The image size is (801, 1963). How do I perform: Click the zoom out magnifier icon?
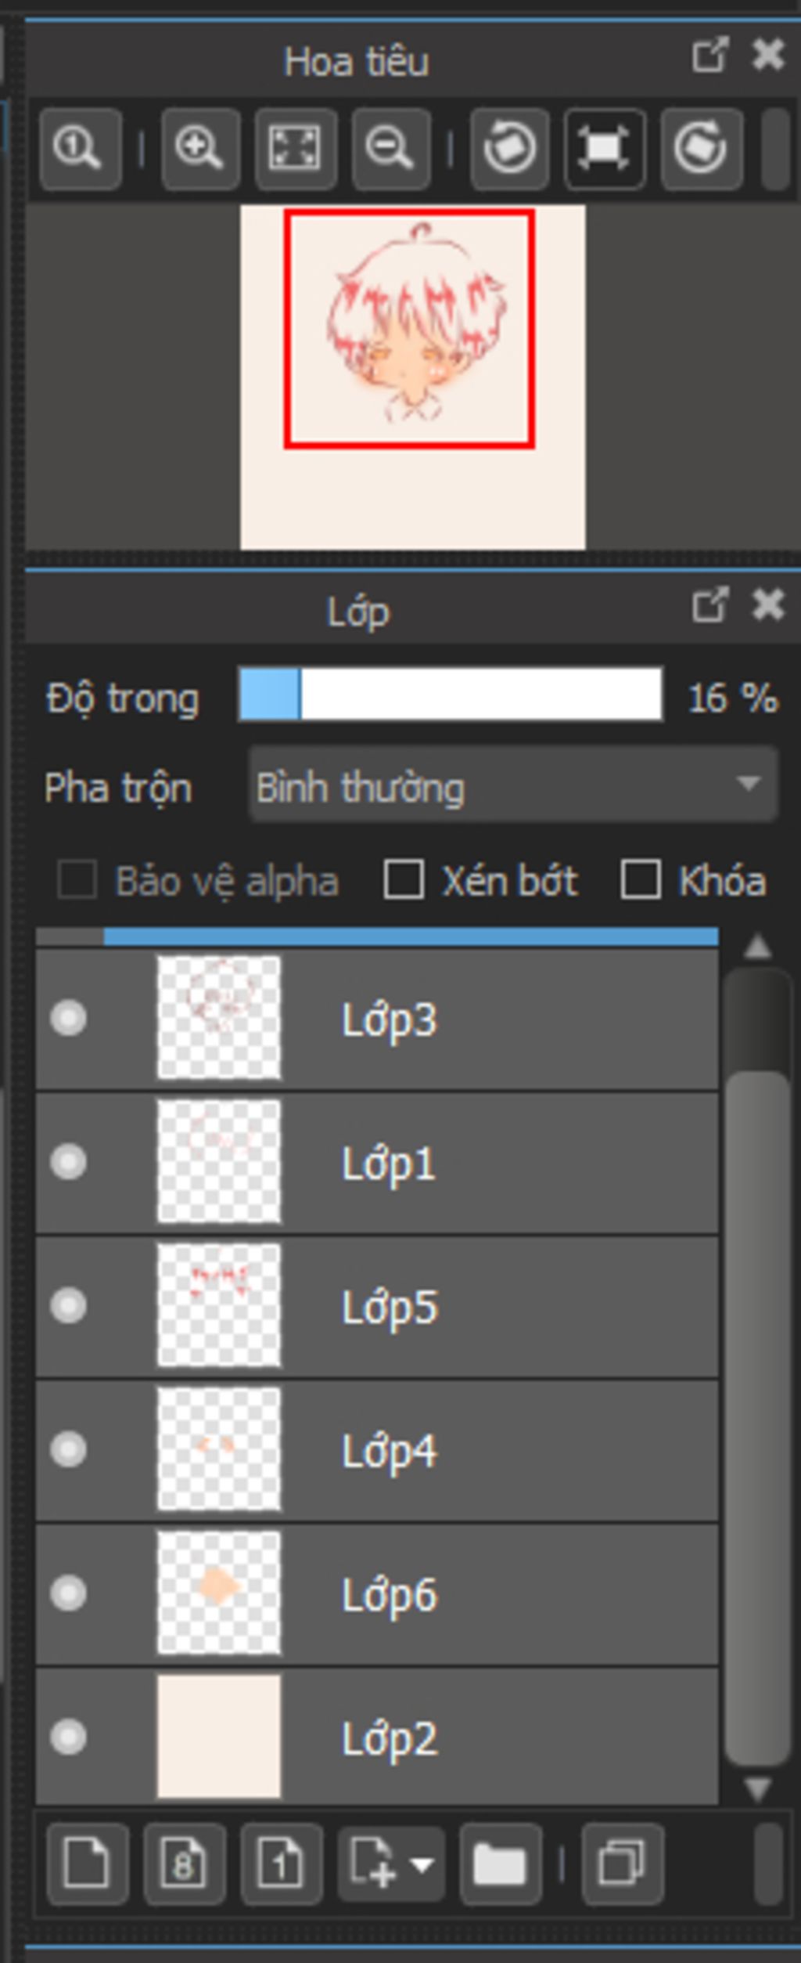(390, 149)
